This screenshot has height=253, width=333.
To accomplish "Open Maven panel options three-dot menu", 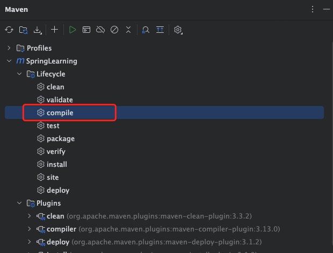I will (313, 9).
